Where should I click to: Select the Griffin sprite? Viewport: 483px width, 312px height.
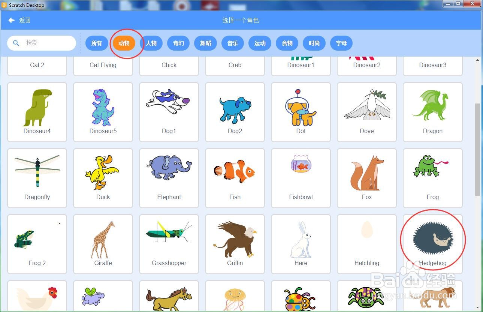tap(235, 244)
